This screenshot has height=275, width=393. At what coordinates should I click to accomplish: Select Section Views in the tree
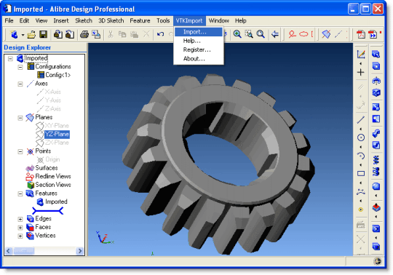[53, 185]
